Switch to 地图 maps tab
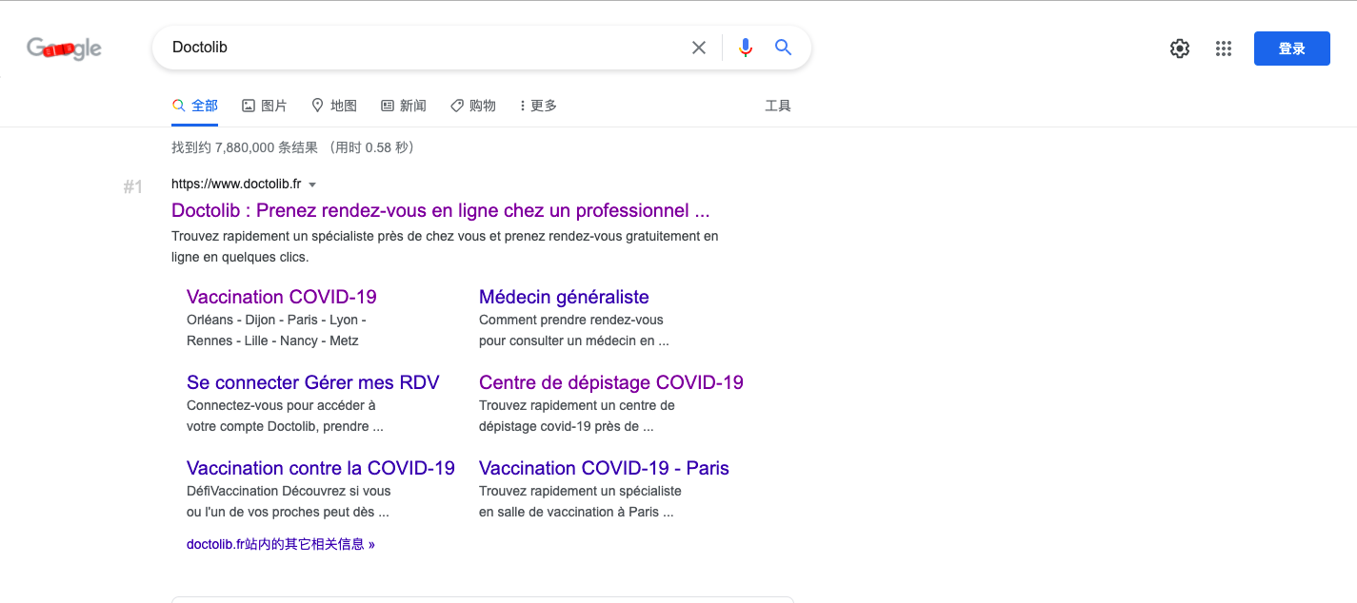The height and width of the screenshot is (603, 1357). (x=334, y=106)
